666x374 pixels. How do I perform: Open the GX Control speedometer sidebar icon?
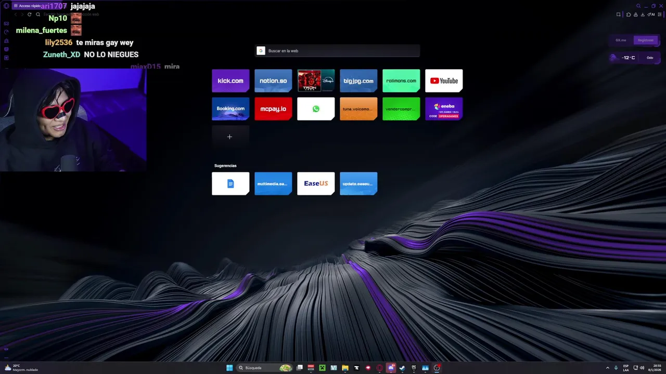pyautogui.click(x=6, y=32)
